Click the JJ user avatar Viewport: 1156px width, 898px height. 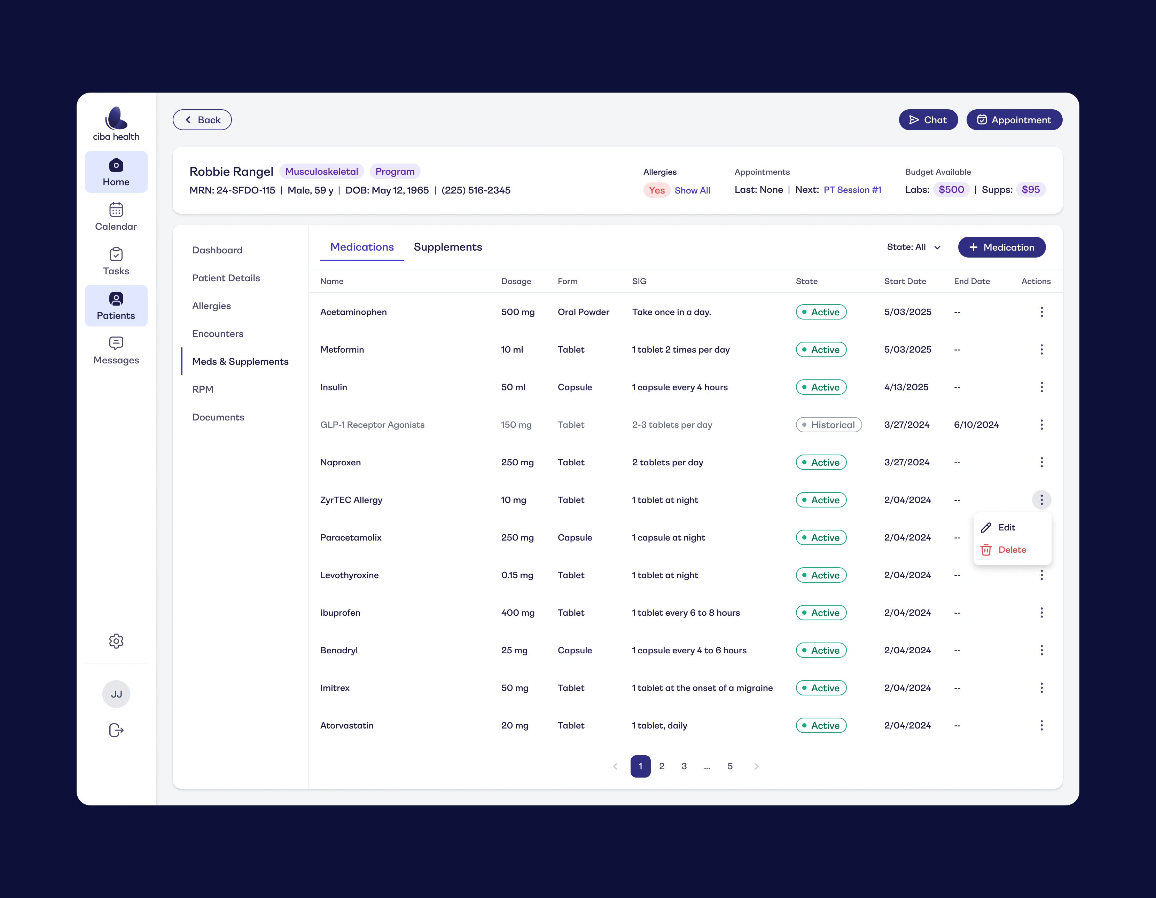[x=116, y=694]
